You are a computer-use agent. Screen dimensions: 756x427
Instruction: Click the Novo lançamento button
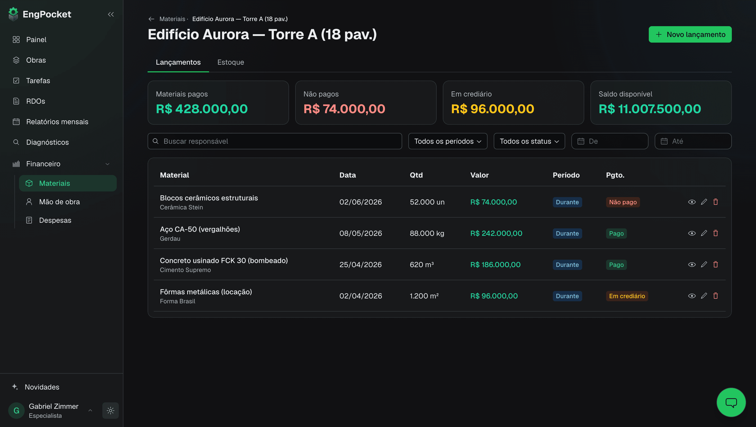[x=690, y=34]
